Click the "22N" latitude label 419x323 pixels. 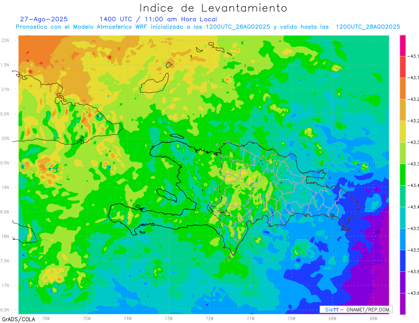coord(5,40)
